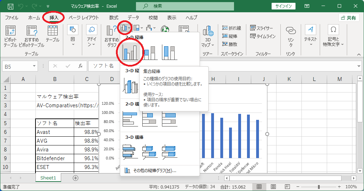The height and width of the screenshot is (191, 364).
Task: Click the 100% zoom level
Action: coord(351,186)
